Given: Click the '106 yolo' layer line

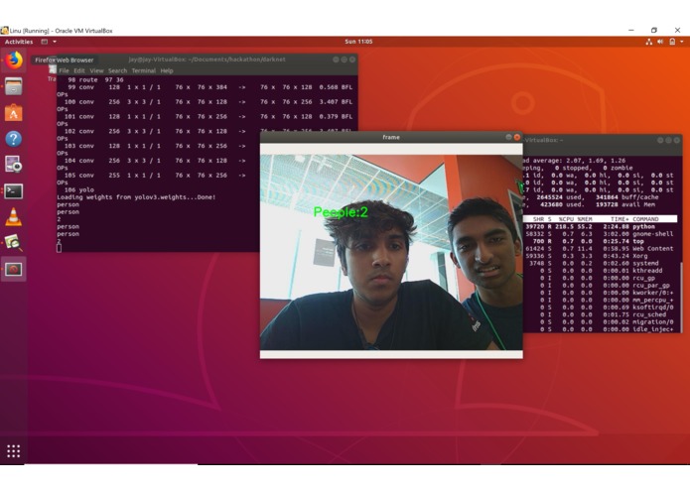Looking at the screenshot, I should 79,189.
